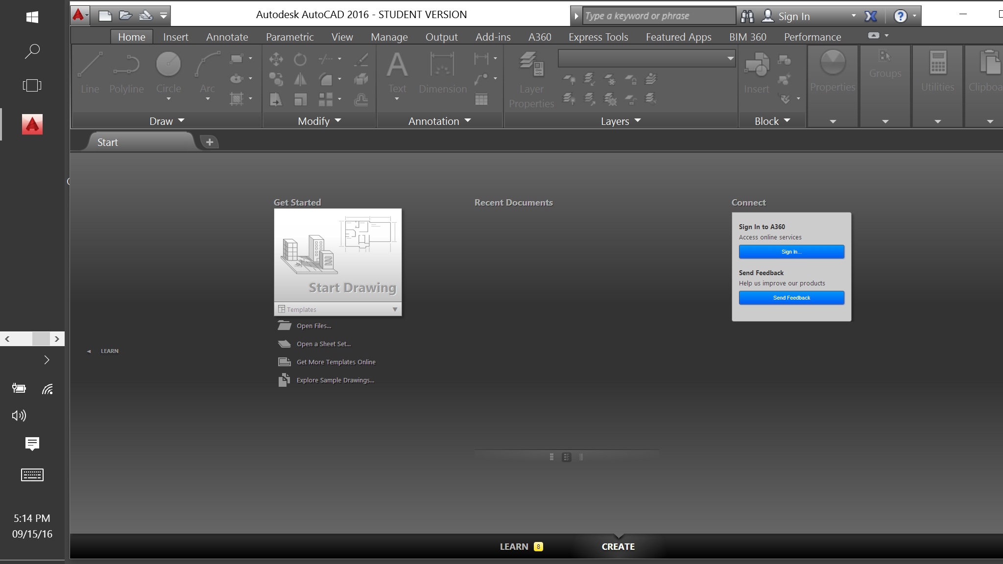Expand the Templates dropdown
The height and width of the screenshot is (564, 1003).
point(338,309)
